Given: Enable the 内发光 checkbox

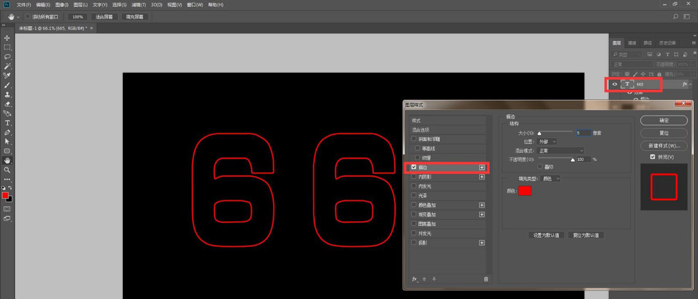Looking at the screenshot, I should tap(414, 186).
